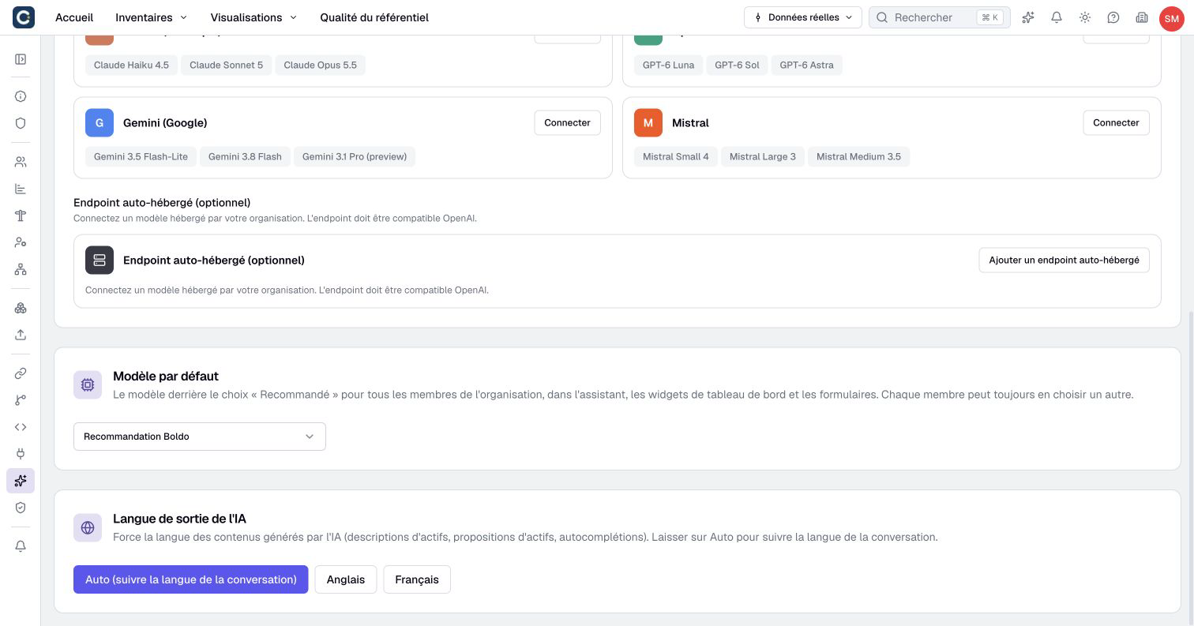1194x626 pixels.
Task: Open the info circle sidebar item
Action: pyautogui.click(x=21, y=96)
